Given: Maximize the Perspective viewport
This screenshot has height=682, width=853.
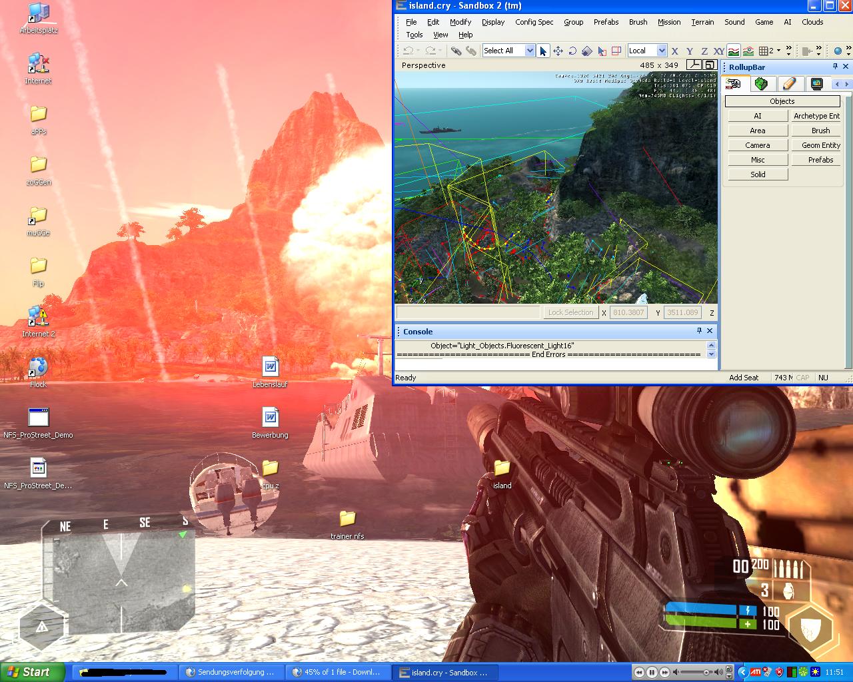Looking at the screenshot, I should coord(710,65).
